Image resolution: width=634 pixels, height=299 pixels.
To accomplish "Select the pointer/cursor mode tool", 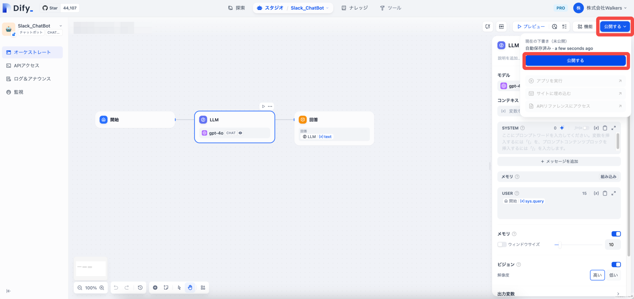I will tap(179, 287).
